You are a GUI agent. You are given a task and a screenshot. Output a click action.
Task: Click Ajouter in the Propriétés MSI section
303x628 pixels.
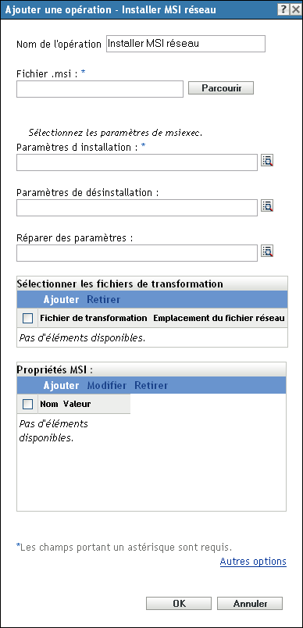[x=61, y=386]
